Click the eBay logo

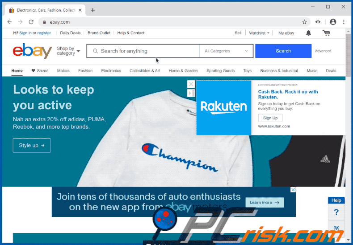[x=32, y=51]
